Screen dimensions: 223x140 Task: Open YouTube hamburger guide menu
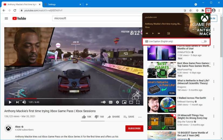click(x=6, y=18)
